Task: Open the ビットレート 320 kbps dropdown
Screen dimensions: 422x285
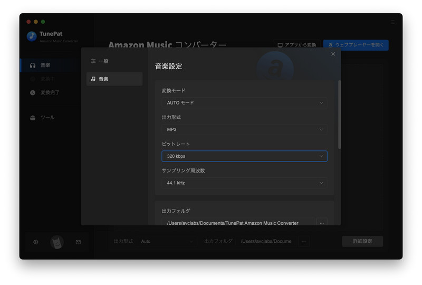Action: [x=244, y=156]
